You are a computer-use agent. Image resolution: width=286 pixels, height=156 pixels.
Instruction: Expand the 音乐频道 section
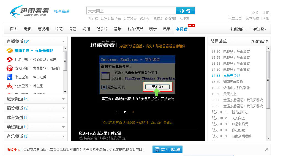click(x=63, y=136)
